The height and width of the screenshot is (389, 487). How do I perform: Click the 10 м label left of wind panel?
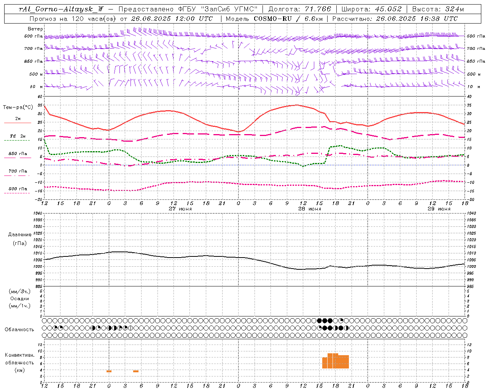(37, 87)
